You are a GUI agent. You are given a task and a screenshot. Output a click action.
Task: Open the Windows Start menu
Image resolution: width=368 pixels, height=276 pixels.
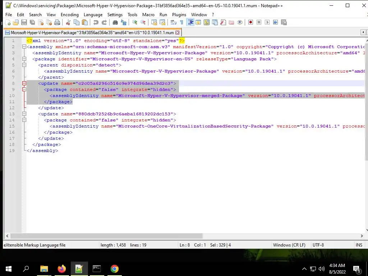point(9,269)
